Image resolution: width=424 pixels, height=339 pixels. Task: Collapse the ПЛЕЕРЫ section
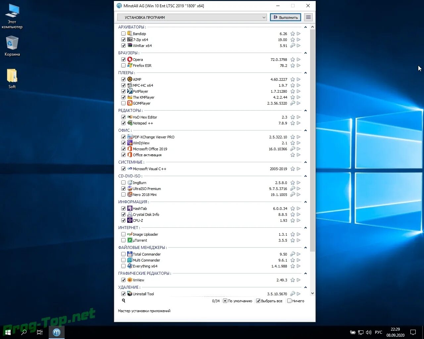[x=305, y=73]
